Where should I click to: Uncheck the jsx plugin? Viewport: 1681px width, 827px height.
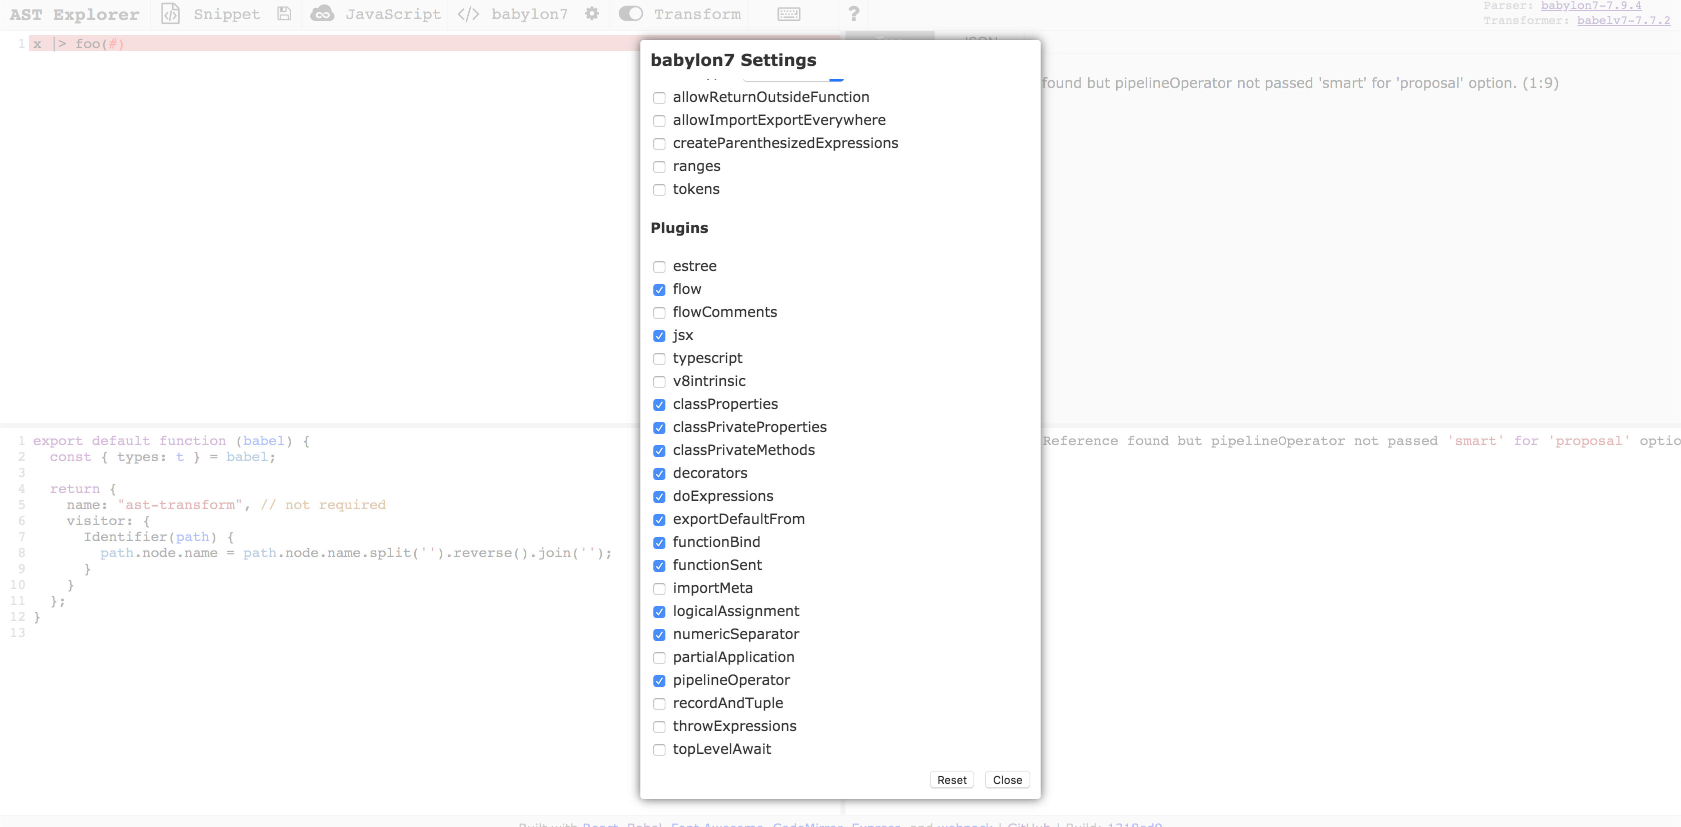point(659,336)
